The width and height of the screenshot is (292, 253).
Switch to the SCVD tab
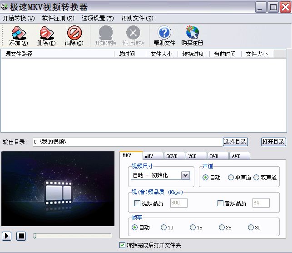point(175,156)
